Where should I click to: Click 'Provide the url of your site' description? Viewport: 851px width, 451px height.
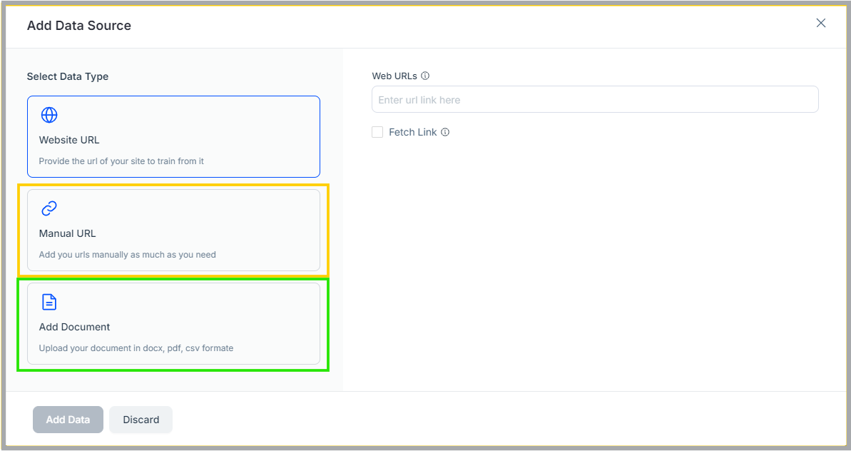coord(121,161)
